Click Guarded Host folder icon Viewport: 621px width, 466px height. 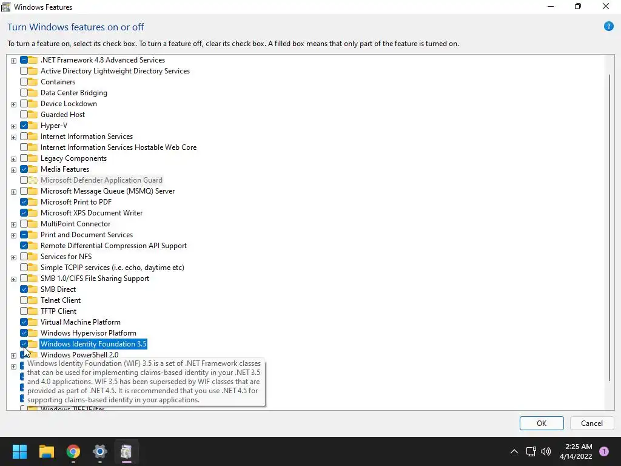[33, 115]
